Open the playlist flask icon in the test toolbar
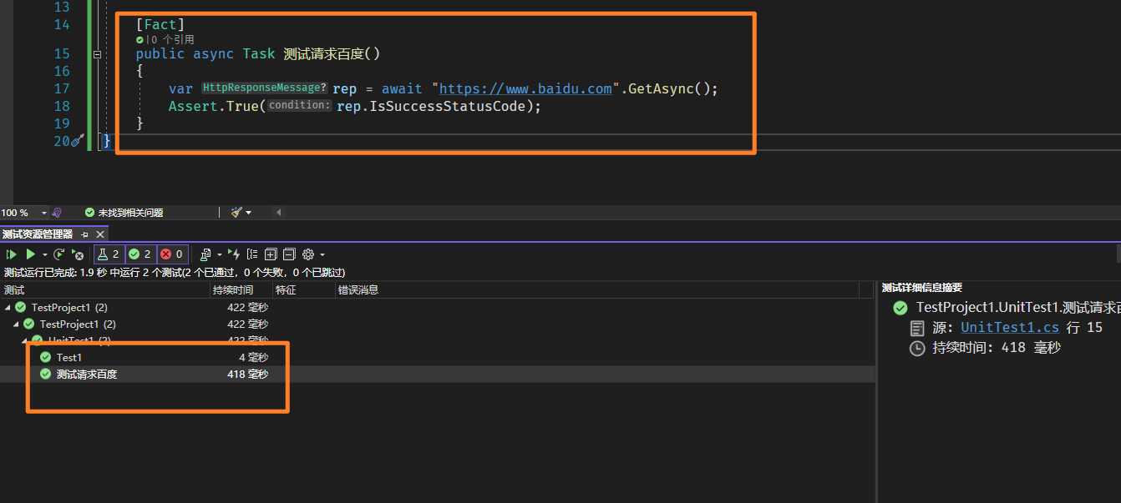 [x=205, y=254]
